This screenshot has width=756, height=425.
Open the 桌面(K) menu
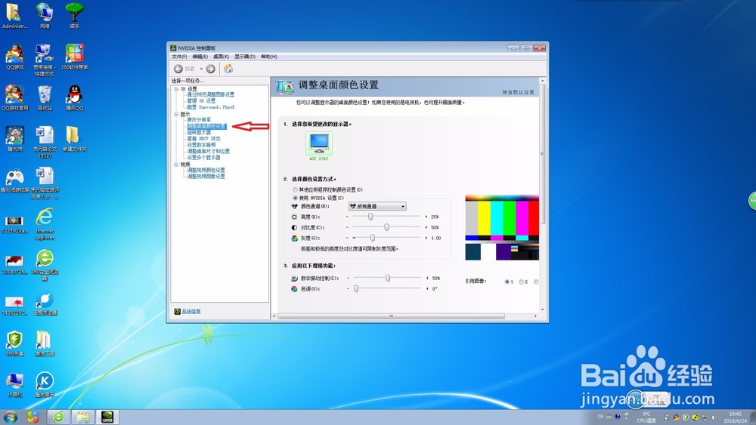221,57
